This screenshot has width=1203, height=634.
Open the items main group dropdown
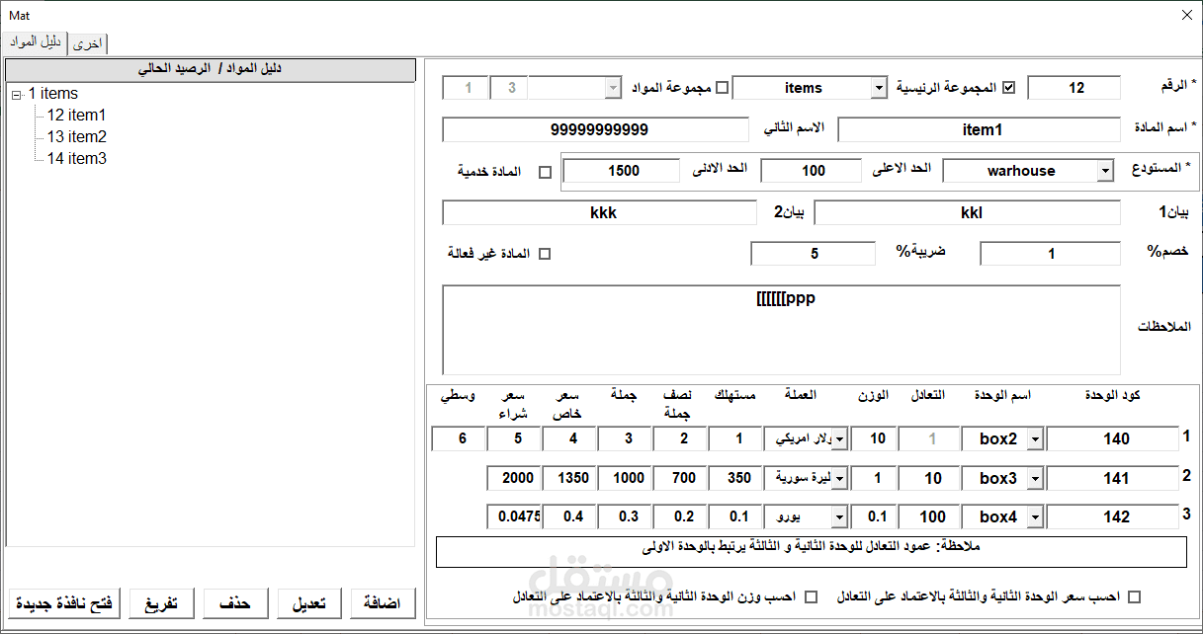(879, 88)
